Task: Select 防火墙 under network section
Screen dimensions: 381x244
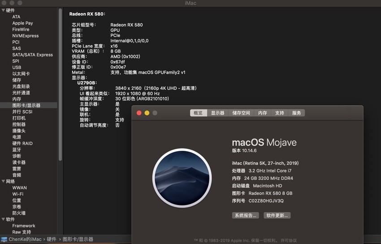Action: tap(19, 213)
